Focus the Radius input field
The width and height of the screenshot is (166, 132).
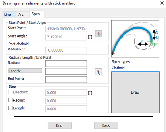click(66, 64)
